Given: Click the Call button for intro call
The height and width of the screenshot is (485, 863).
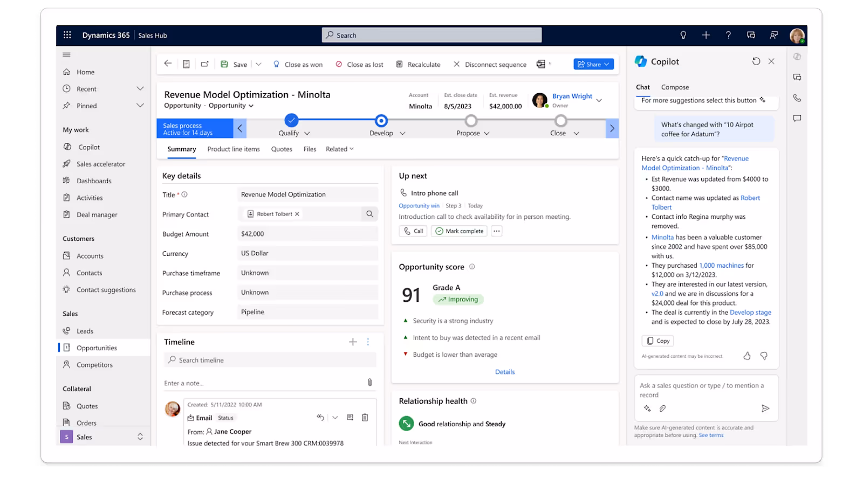Looking at the screenshot, I should (x=413, y=231).
